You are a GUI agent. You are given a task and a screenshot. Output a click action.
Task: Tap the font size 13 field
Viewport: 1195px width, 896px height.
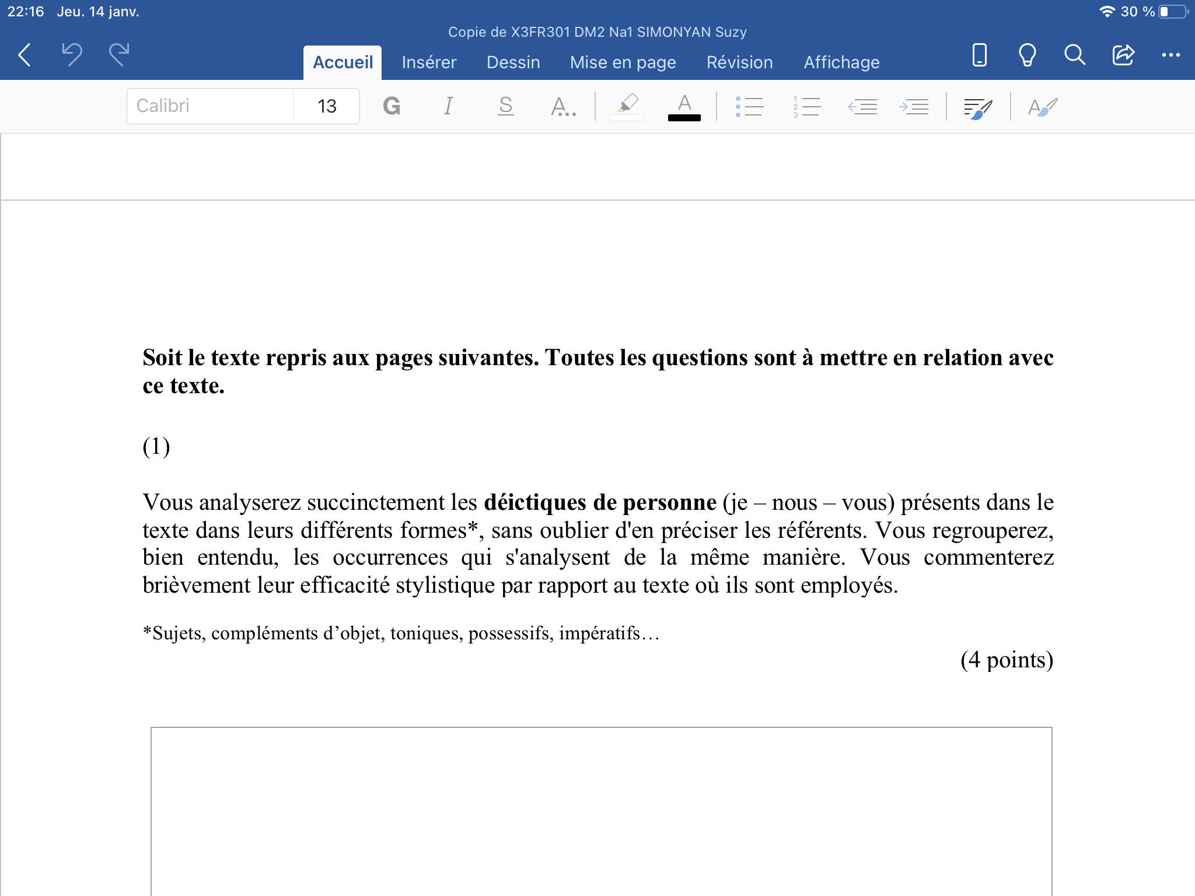pyautogui.click(x=327, y=106)
